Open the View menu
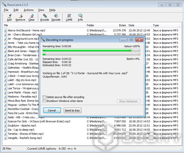The height and width of the screenshot is (153, 184). [41, 10]
